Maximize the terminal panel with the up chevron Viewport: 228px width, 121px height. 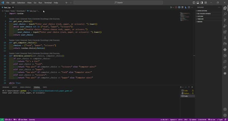click(189, 87)
